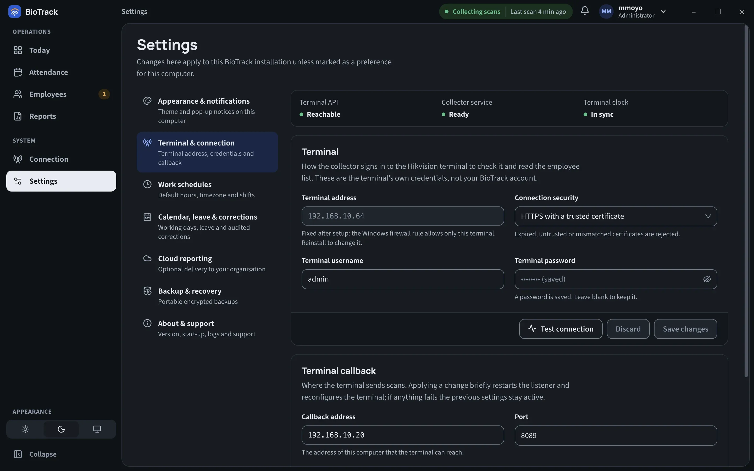The image size is (754, 471).
Task: Click the Backup & recovery database icon
Action: (x=147, y=291)
